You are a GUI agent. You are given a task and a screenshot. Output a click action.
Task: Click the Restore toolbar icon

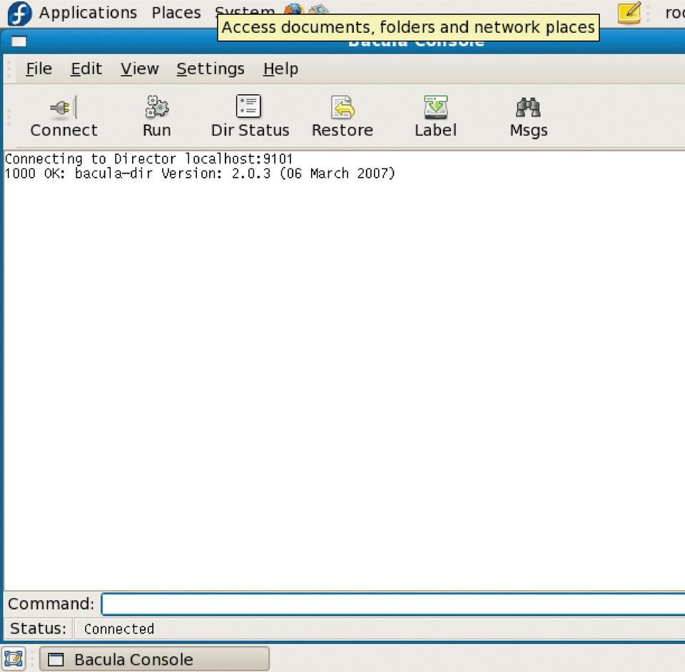[x=343, y=108]
